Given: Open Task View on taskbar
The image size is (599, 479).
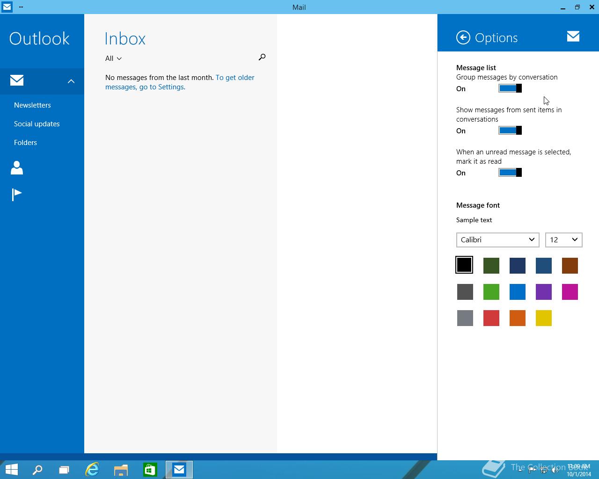Looking at the screenshot, I should tap(64, 470).
